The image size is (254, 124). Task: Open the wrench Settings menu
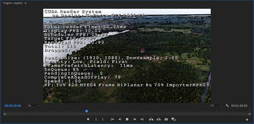point(227,106)
